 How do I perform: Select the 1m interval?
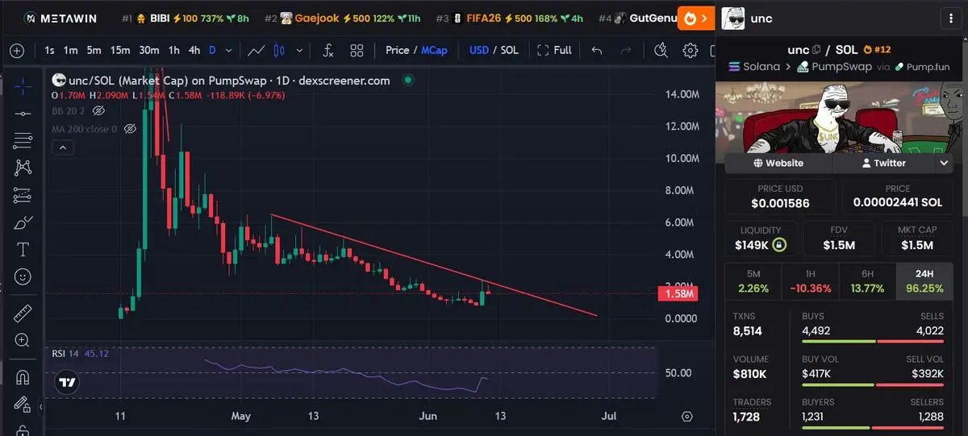[x=71, y=50]
